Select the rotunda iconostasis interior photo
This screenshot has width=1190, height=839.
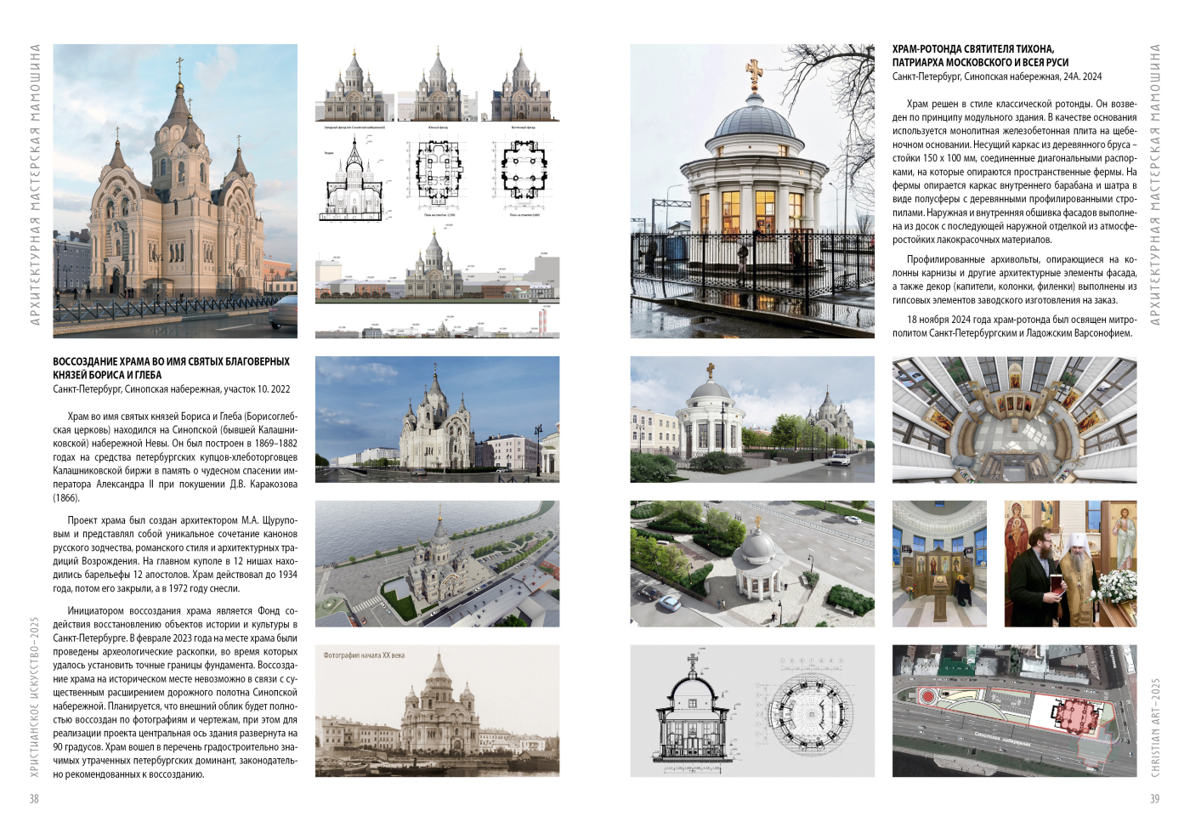tap(939, 564)
